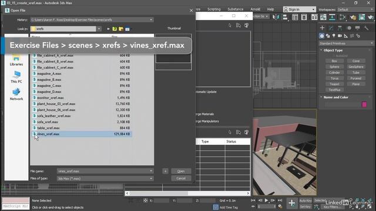Click the Sphere primitive button
This screenshot has height=211, width=376.
(334, 67)
